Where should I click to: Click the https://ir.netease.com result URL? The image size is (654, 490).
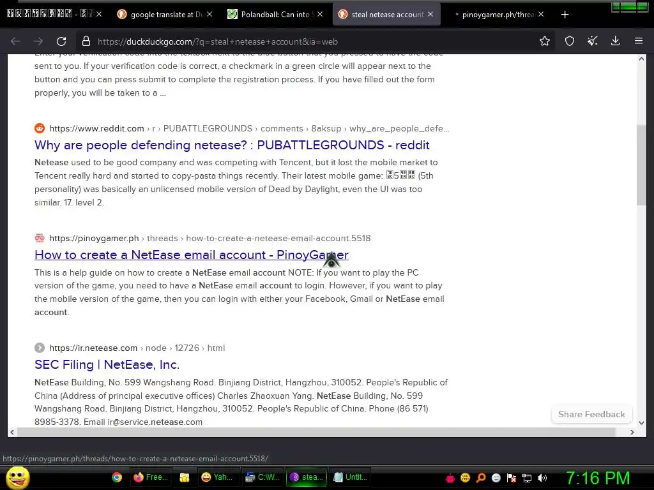[93, 348]
